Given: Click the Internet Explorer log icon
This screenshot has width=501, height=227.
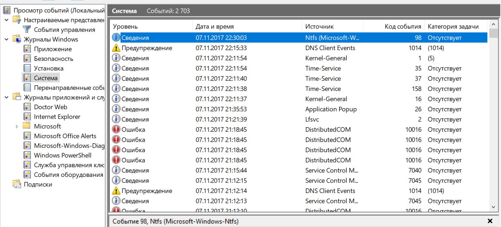Looking at the screenshot, I should tap(27, 117).
